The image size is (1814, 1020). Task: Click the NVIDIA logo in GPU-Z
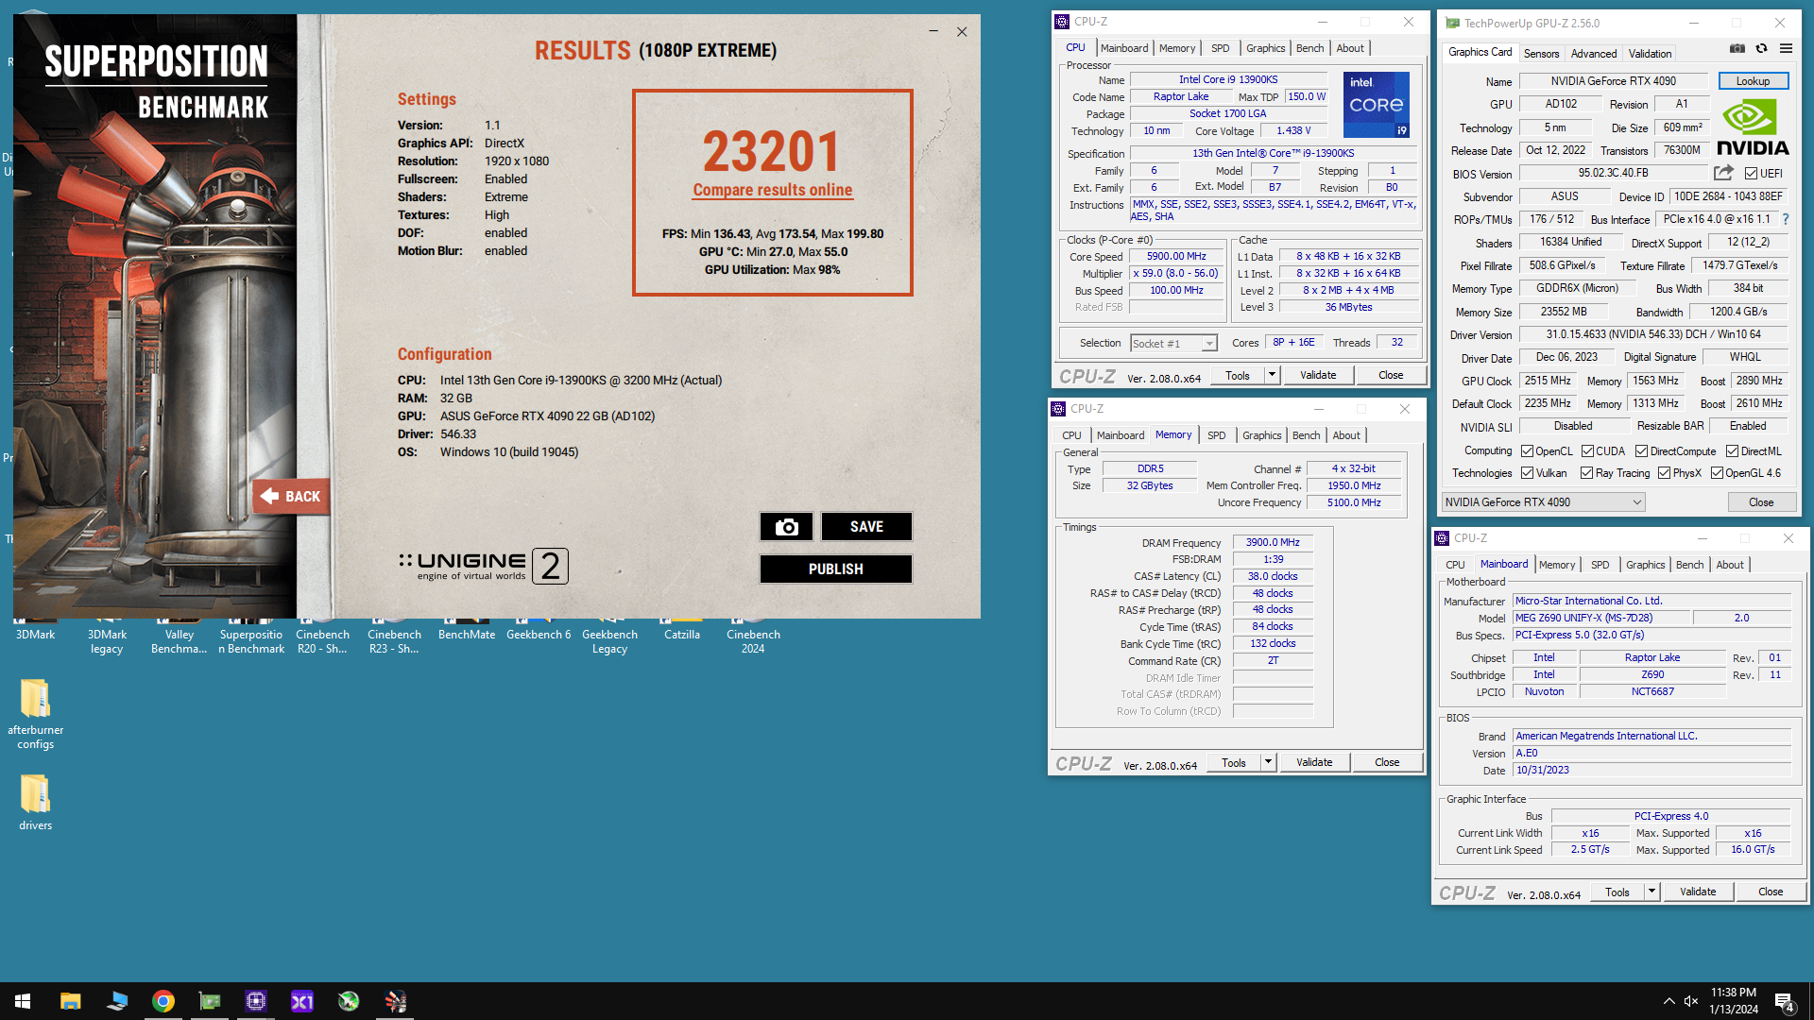[x=1753, y=128]
